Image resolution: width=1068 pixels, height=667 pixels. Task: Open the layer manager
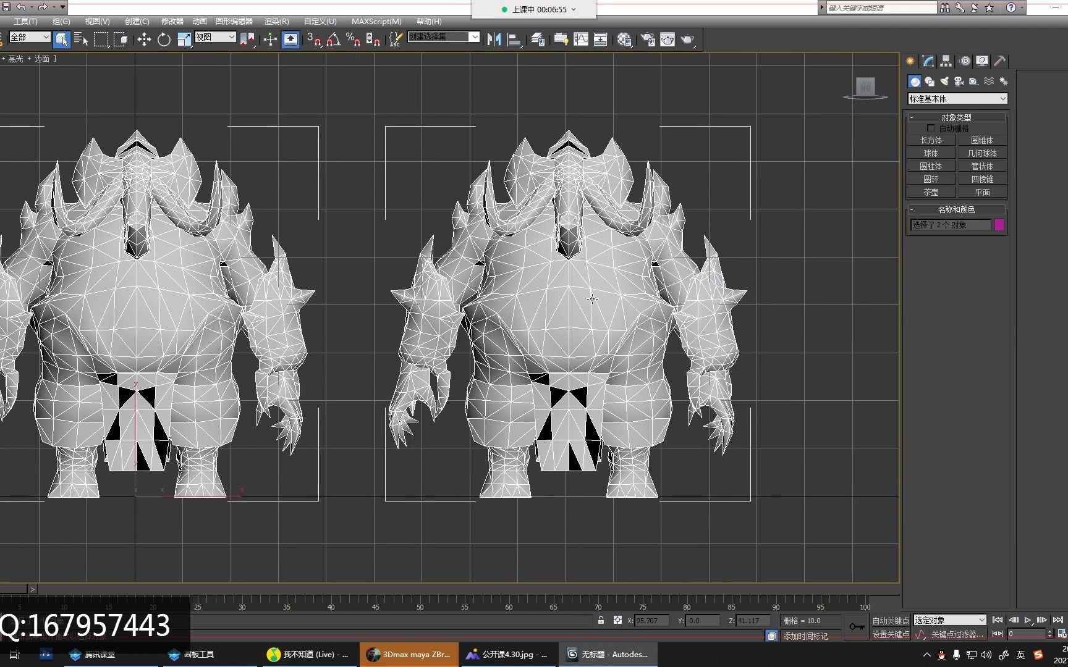(538, 40)
